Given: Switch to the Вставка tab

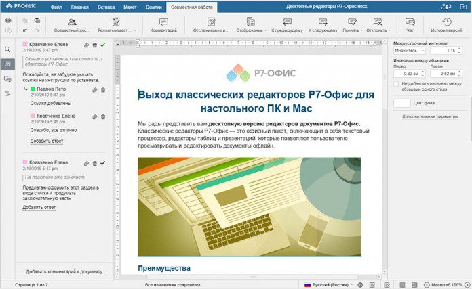Looking at the screenshot, I should tap(106, 7).
